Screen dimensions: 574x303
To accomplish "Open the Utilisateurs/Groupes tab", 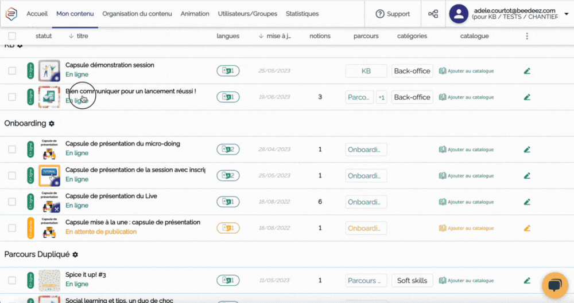I will [247, 14].
